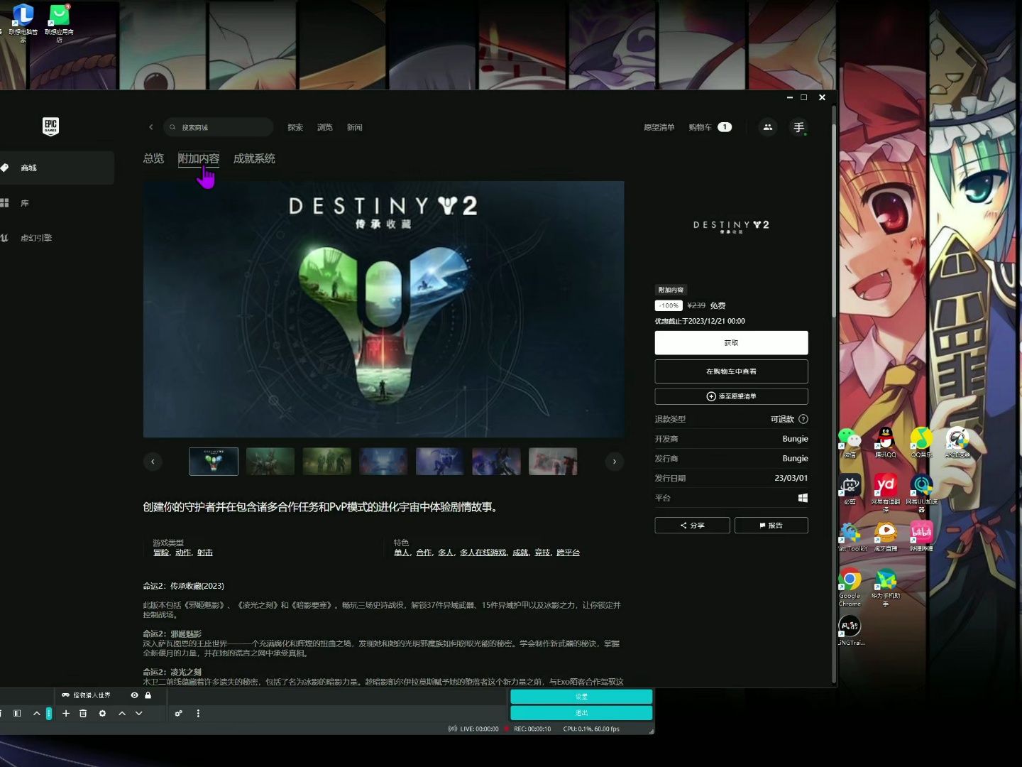Open the 射击 shooter genre link

point(205,553)
